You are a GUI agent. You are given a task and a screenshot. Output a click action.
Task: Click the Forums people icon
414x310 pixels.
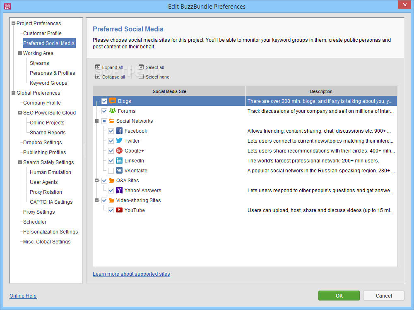point(113,111)
